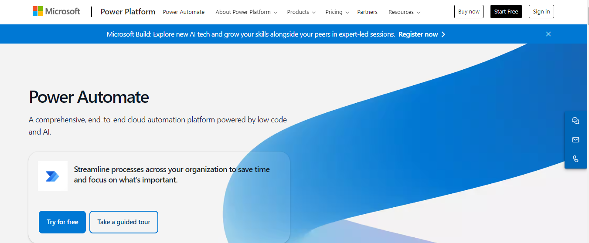Click Take a guided tour button
589x243 pixels.
124,222
